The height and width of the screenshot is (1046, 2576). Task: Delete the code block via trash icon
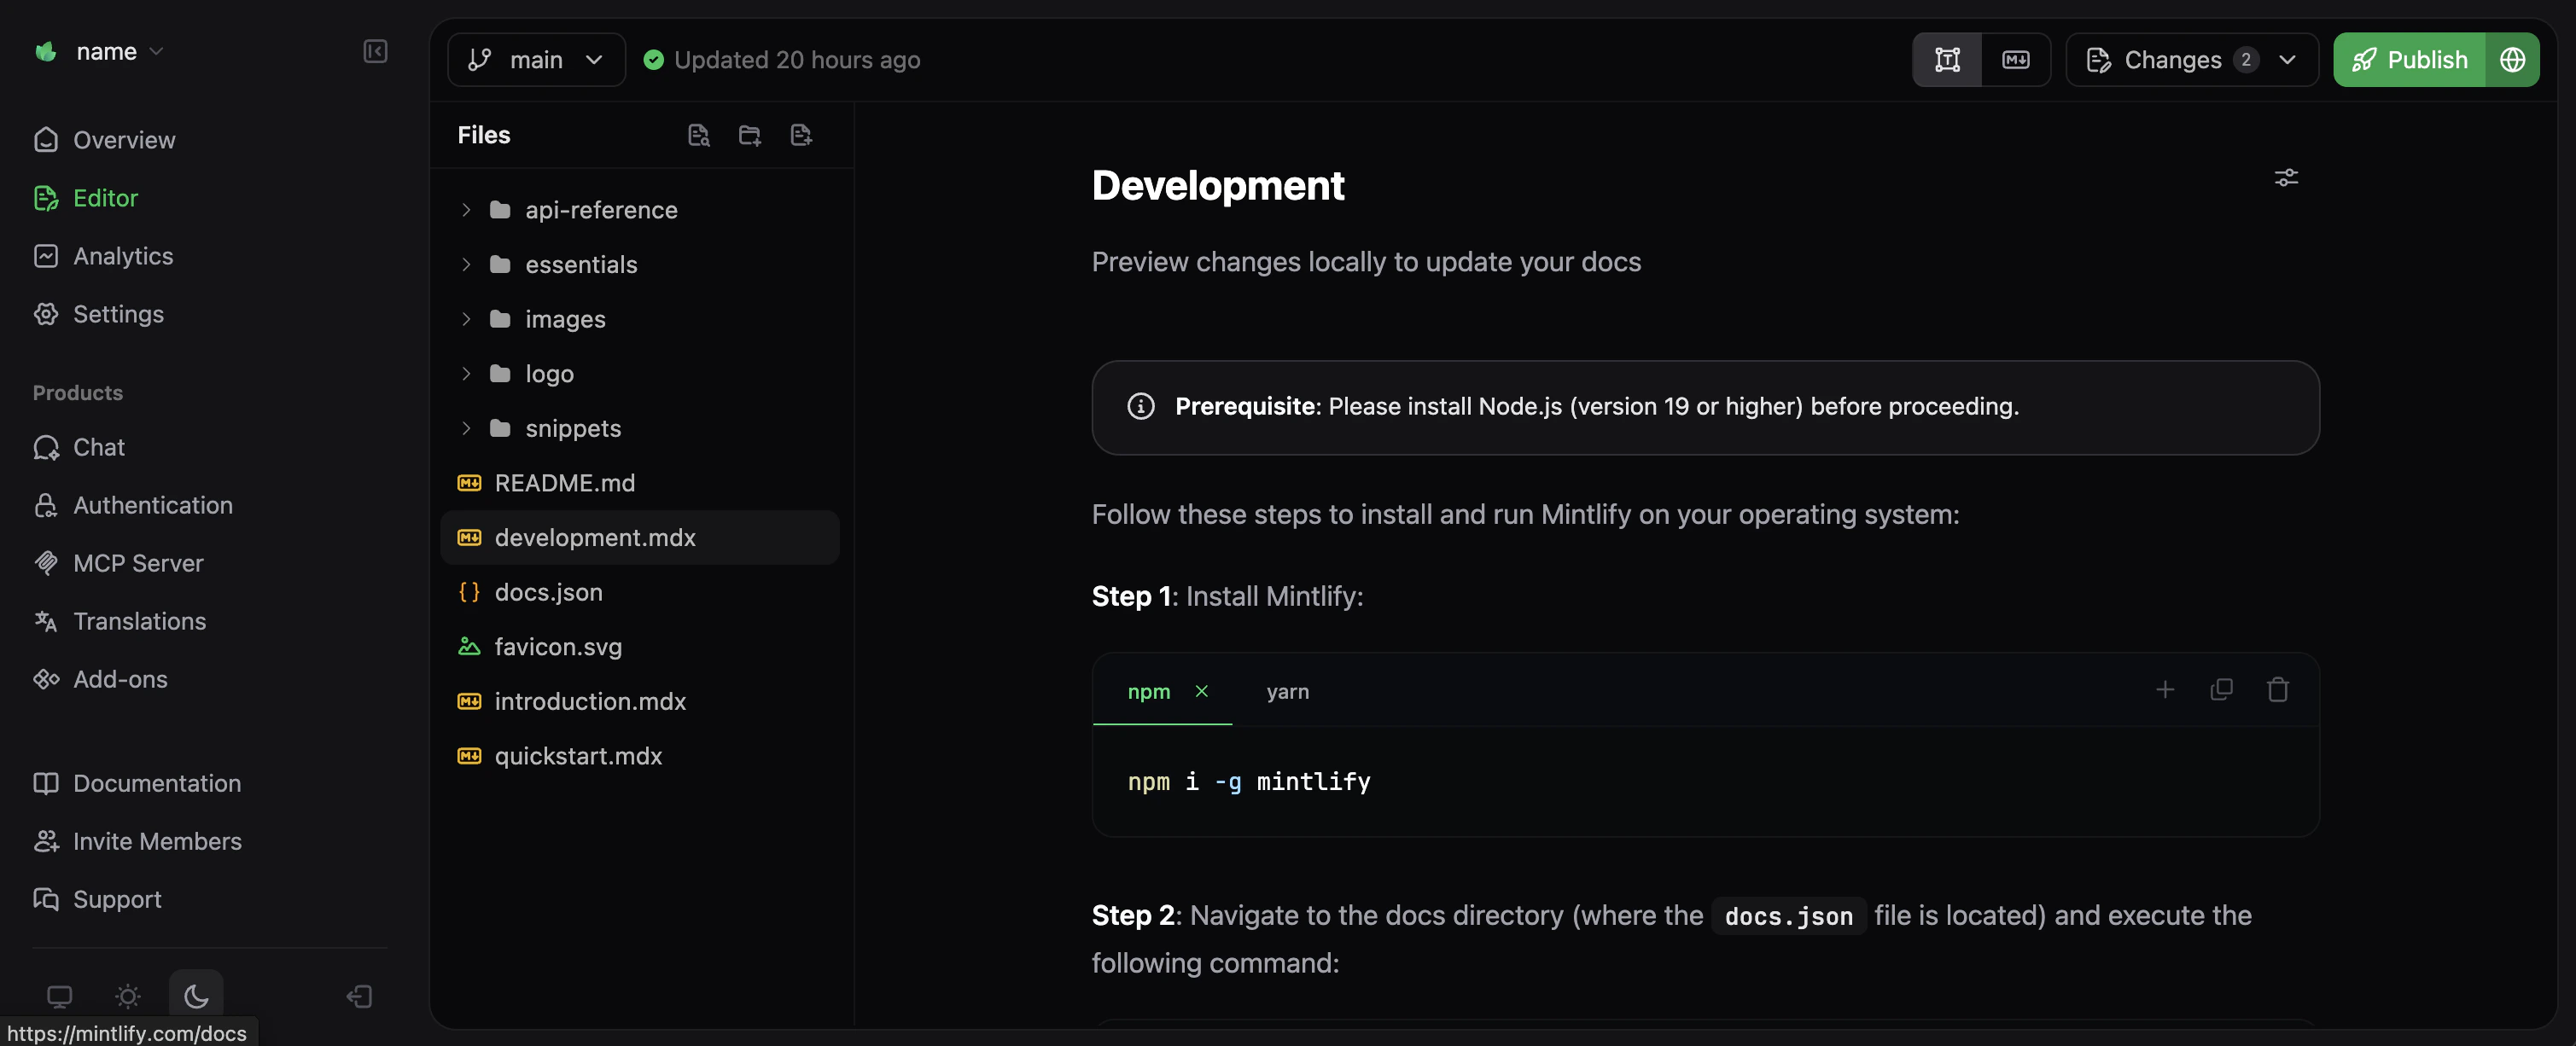2277,689
